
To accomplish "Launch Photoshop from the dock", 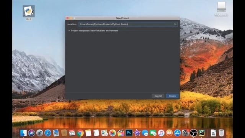I will [129, 133].
